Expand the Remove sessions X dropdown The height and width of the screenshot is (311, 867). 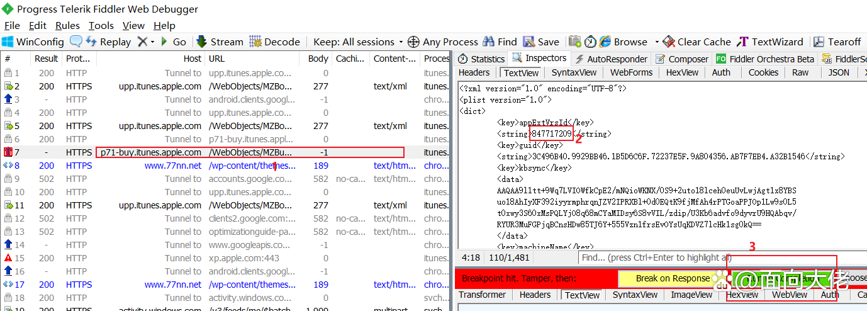click(152, 42)
